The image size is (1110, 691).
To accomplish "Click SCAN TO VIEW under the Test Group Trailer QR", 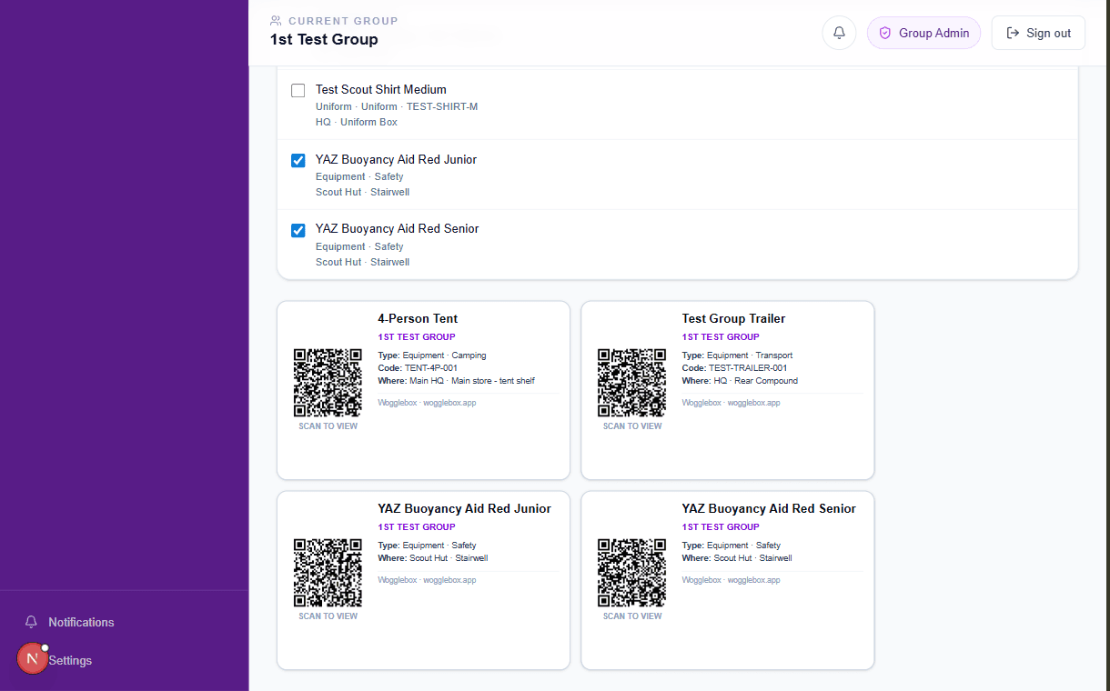I will point(631,426).
